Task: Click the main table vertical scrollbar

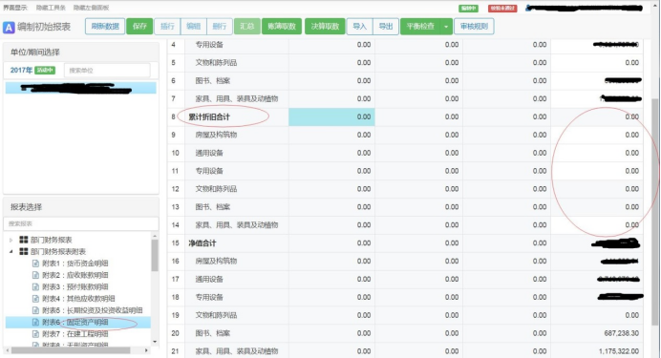Action: tap(654, 211)
